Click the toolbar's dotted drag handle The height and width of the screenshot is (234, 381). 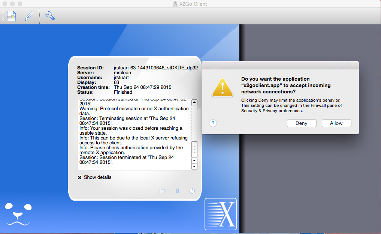[x=3, y=16]
